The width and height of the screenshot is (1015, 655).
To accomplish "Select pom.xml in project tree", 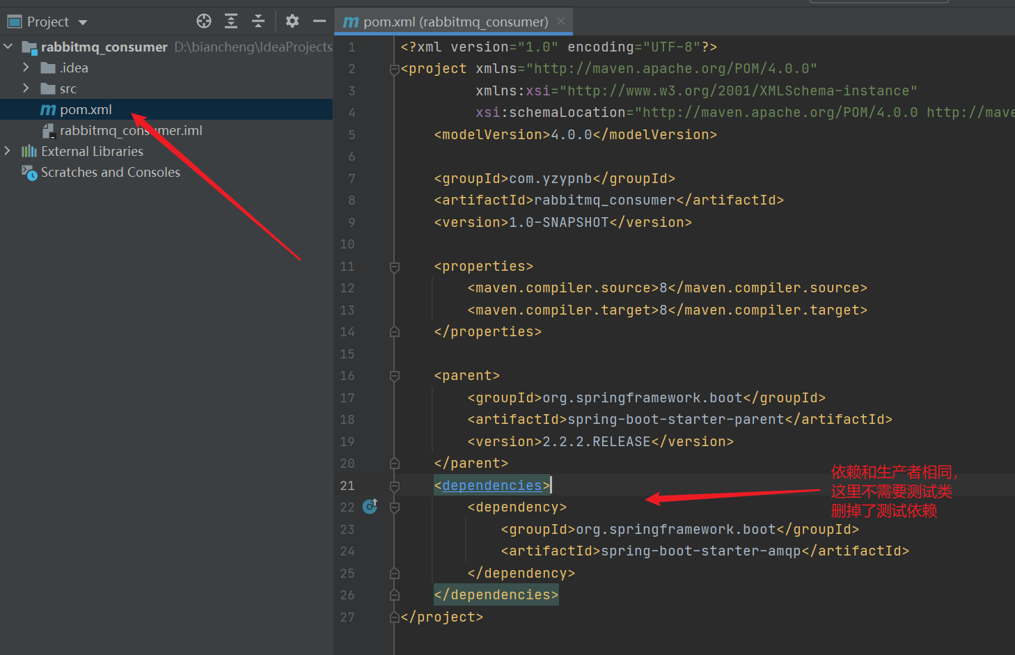I will point(166,109).
